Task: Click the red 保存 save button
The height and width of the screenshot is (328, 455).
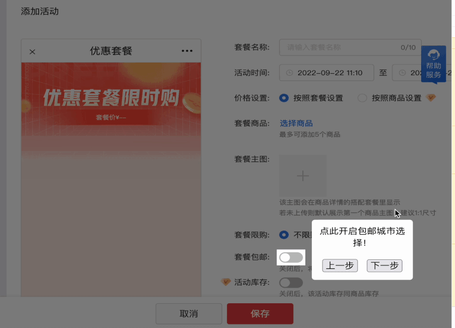Action: pyautogui.click(x=260, y=313)
